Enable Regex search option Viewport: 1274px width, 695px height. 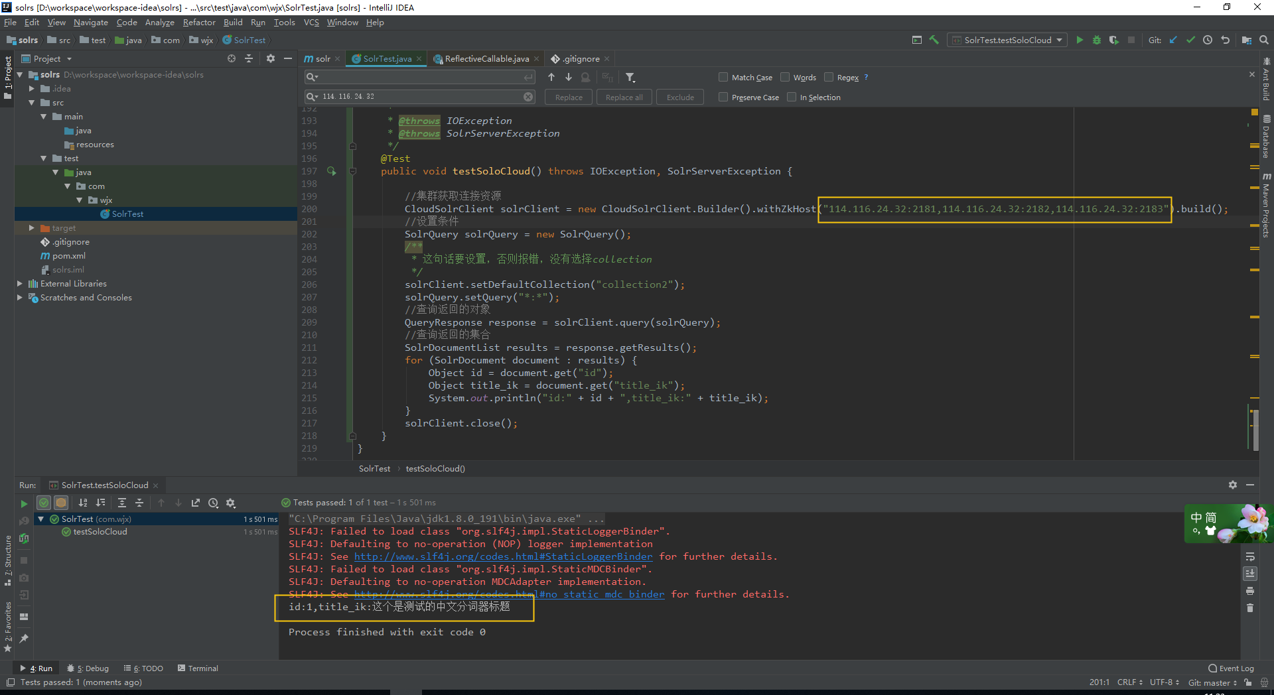point(829,77)
